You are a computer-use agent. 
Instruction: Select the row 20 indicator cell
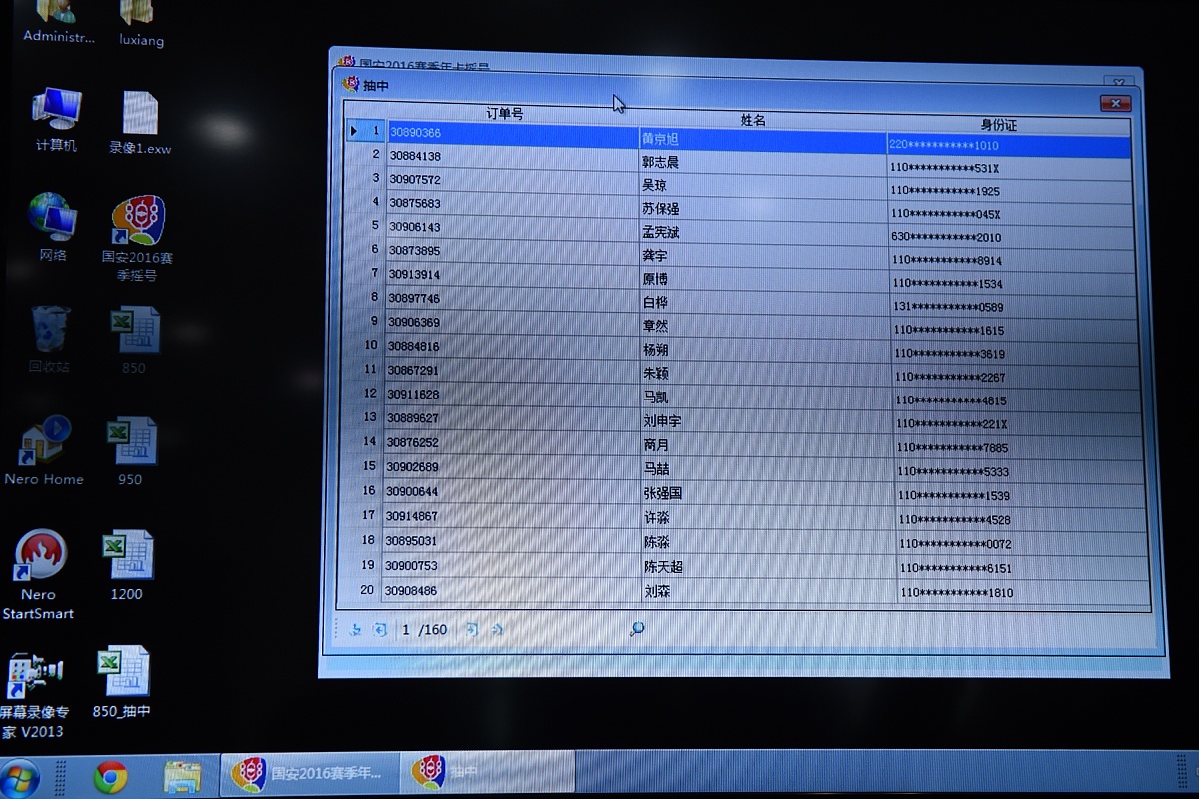click(367, 590)
